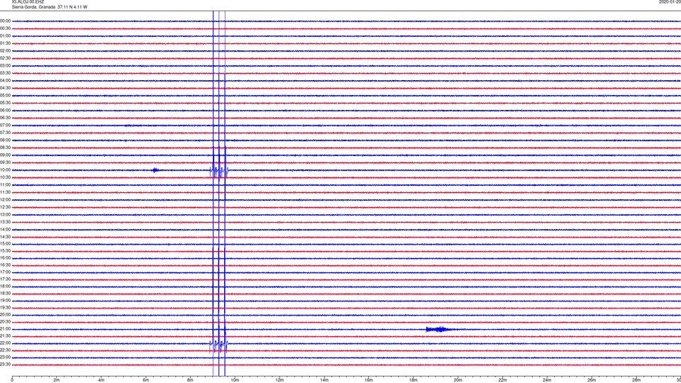Select the 23:30 time row label
The height and width of the screenshot is (383, 681).
[5, 365]
